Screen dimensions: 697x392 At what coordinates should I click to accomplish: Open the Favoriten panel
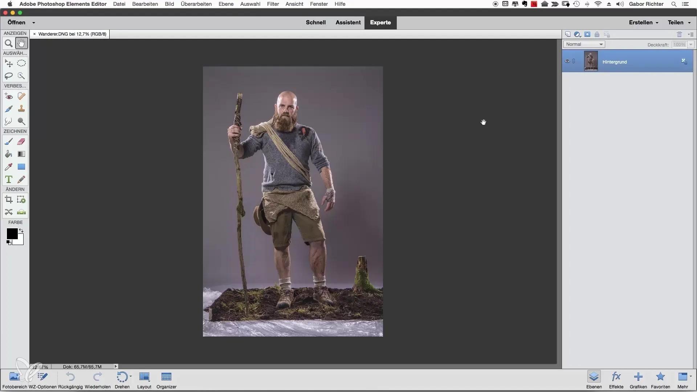pos(660,380)
